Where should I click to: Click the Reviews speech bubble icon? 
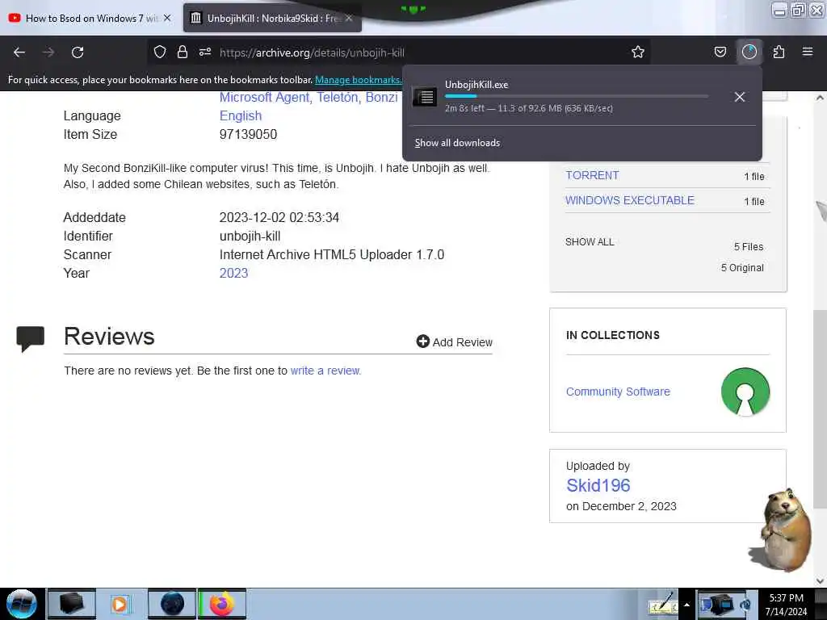(x=30, y=338)
